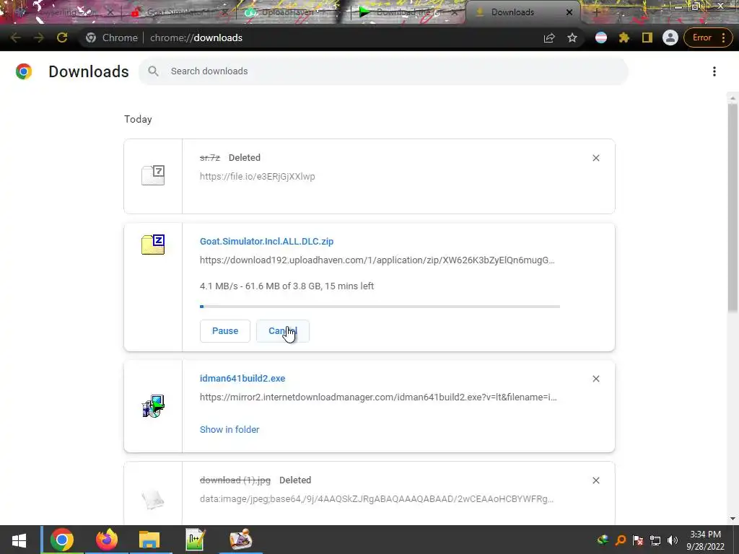This screenshot has width=739, height=554.
Task: Open File Explorer from taskbar
Action: (149, 540)
